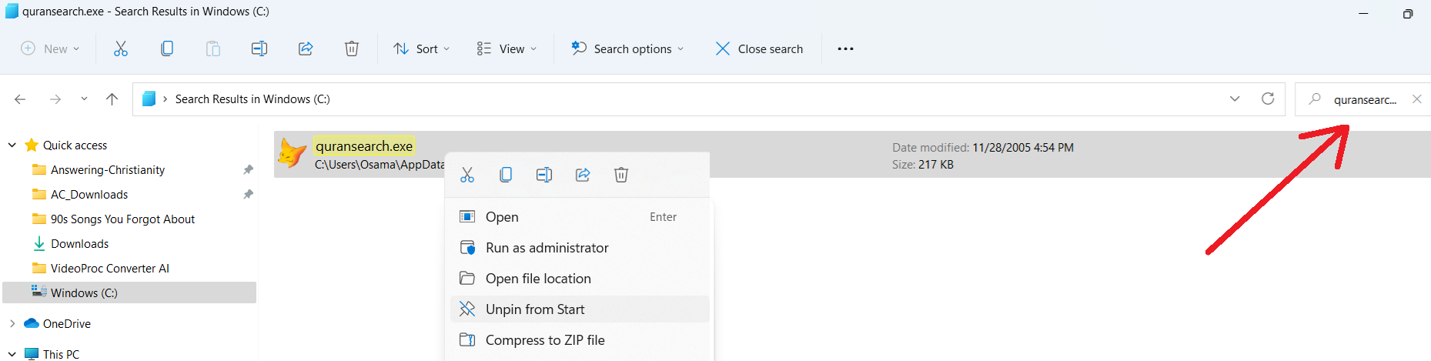The image size is (1431, 361).
Task: Click the Rename icon in the context menu
Action: [544, 175]
